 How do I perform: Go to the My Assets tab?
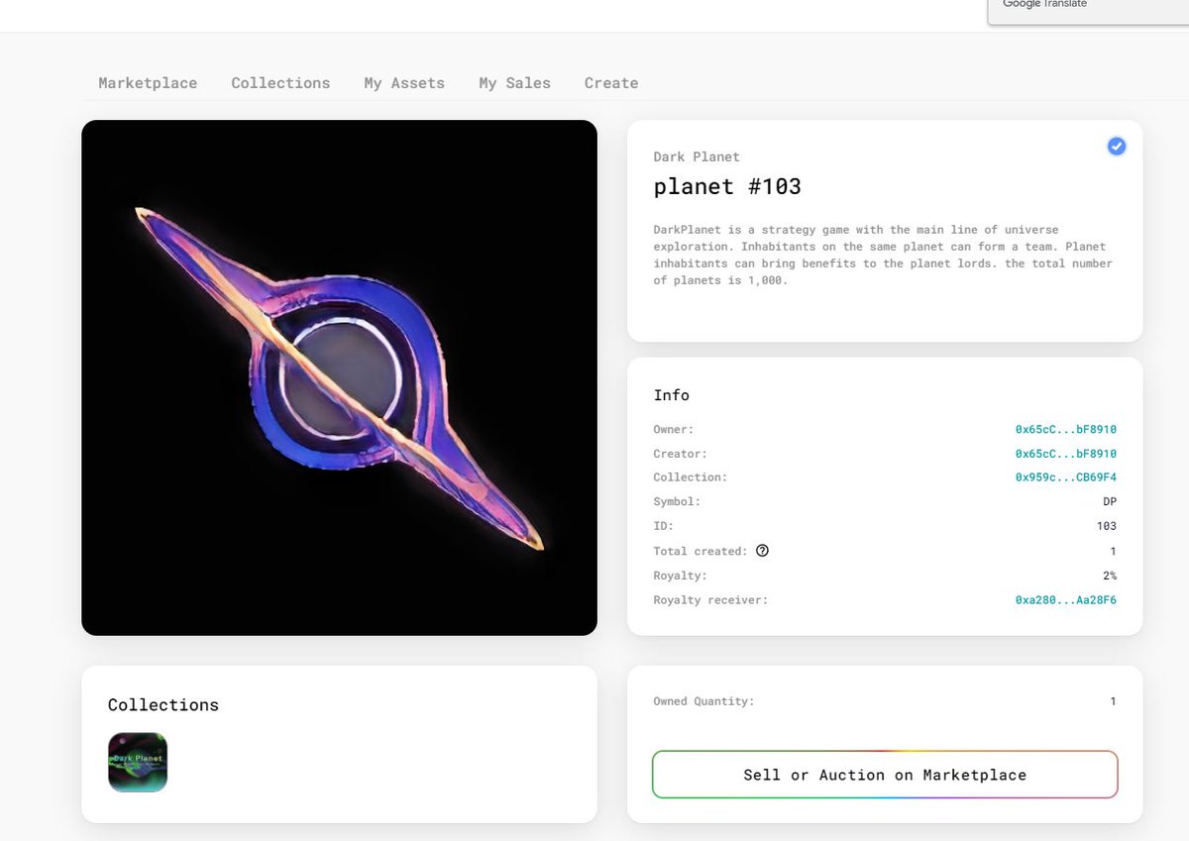pyautogui.click(x=404, y=83)
